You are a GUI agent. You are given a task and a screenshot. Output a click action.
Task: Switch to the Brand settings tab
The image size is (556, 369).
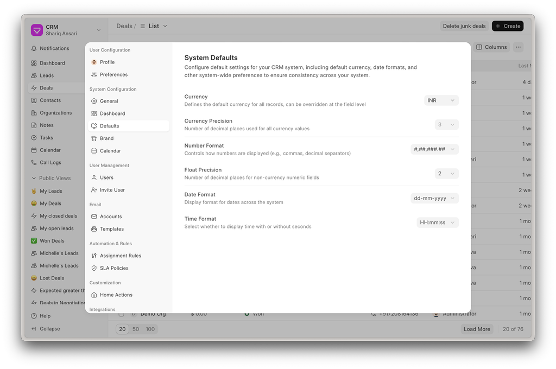pyautogui.click(x=107, y=138)
